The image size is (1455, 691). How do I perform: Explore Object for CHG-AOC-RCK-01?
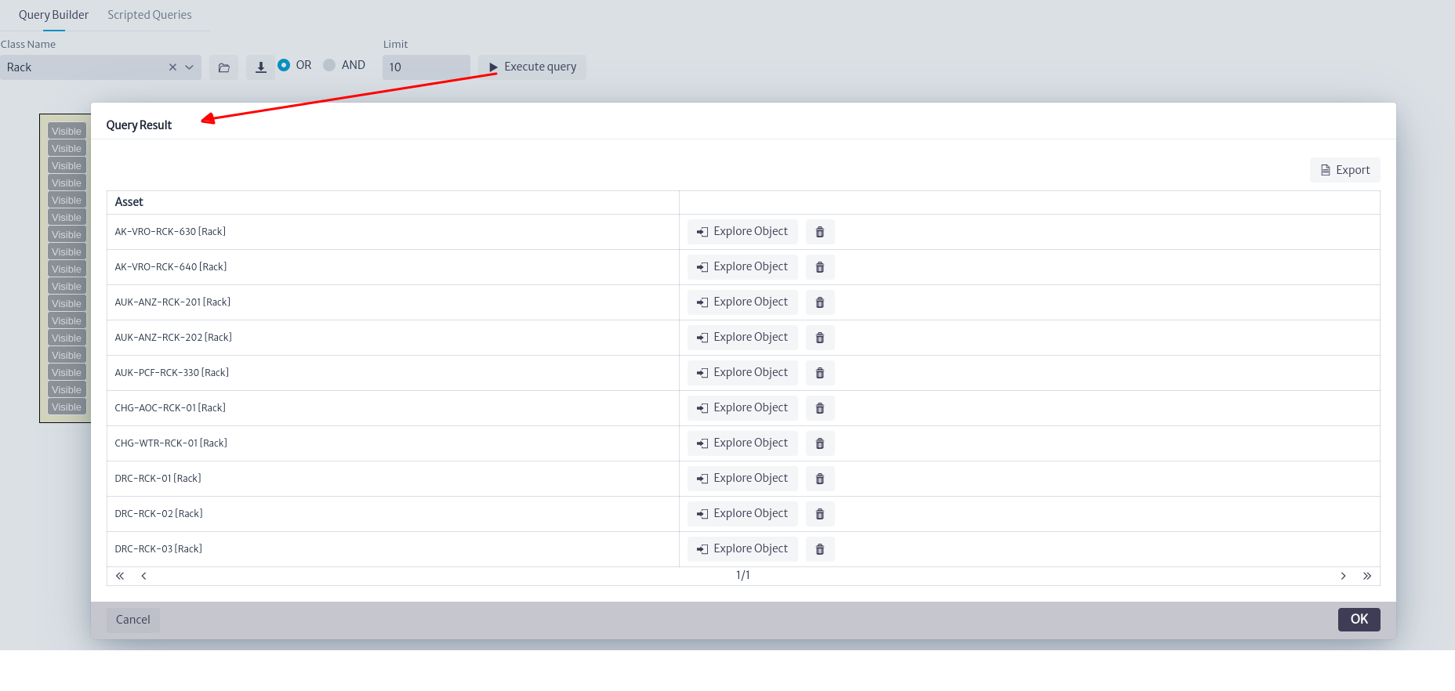pos(742,408)
